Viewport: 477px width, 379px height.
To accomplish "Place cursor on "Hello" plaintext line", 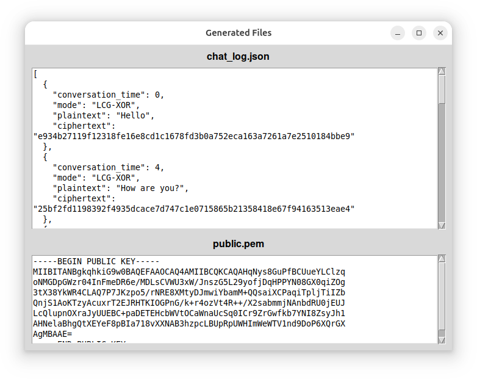I will 104,115.
